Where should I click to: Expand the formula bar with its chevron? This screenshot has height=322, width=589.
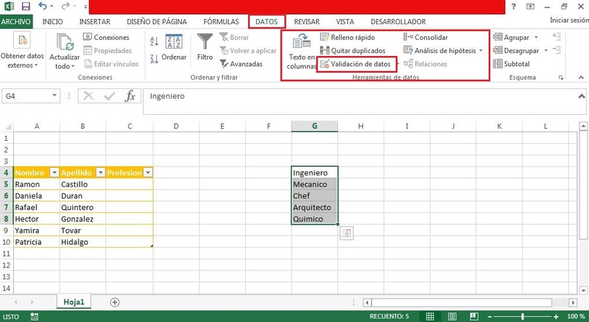coord(582,96)
